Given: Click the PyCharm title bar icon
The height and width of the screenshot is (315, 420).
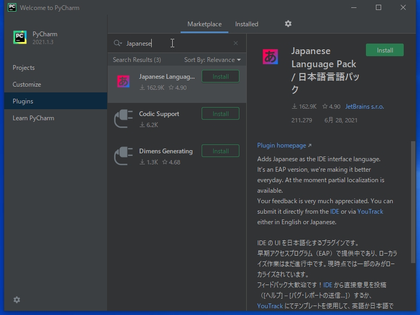Looking at the screenshot, I should 12,7.
